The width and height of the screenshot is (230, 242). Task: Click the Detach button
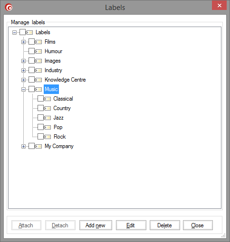60,225
